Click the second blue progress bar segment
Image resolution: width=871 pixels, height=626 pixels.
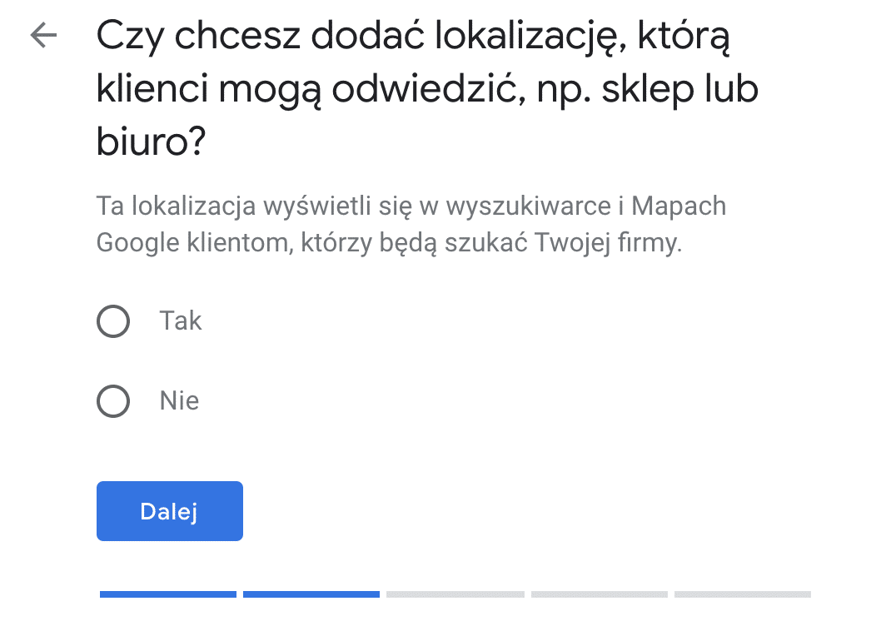(311, 594)
